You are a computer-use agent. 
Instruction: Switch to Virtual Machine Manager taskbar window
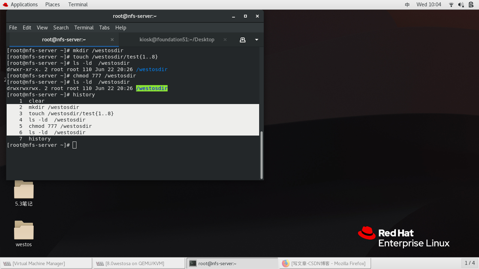click(46, 263)
